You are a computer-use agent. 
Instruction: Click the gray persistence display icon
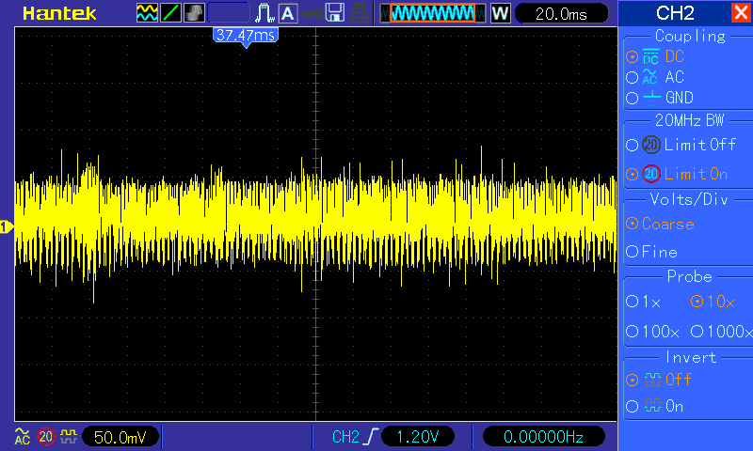[x=194, y=13]
